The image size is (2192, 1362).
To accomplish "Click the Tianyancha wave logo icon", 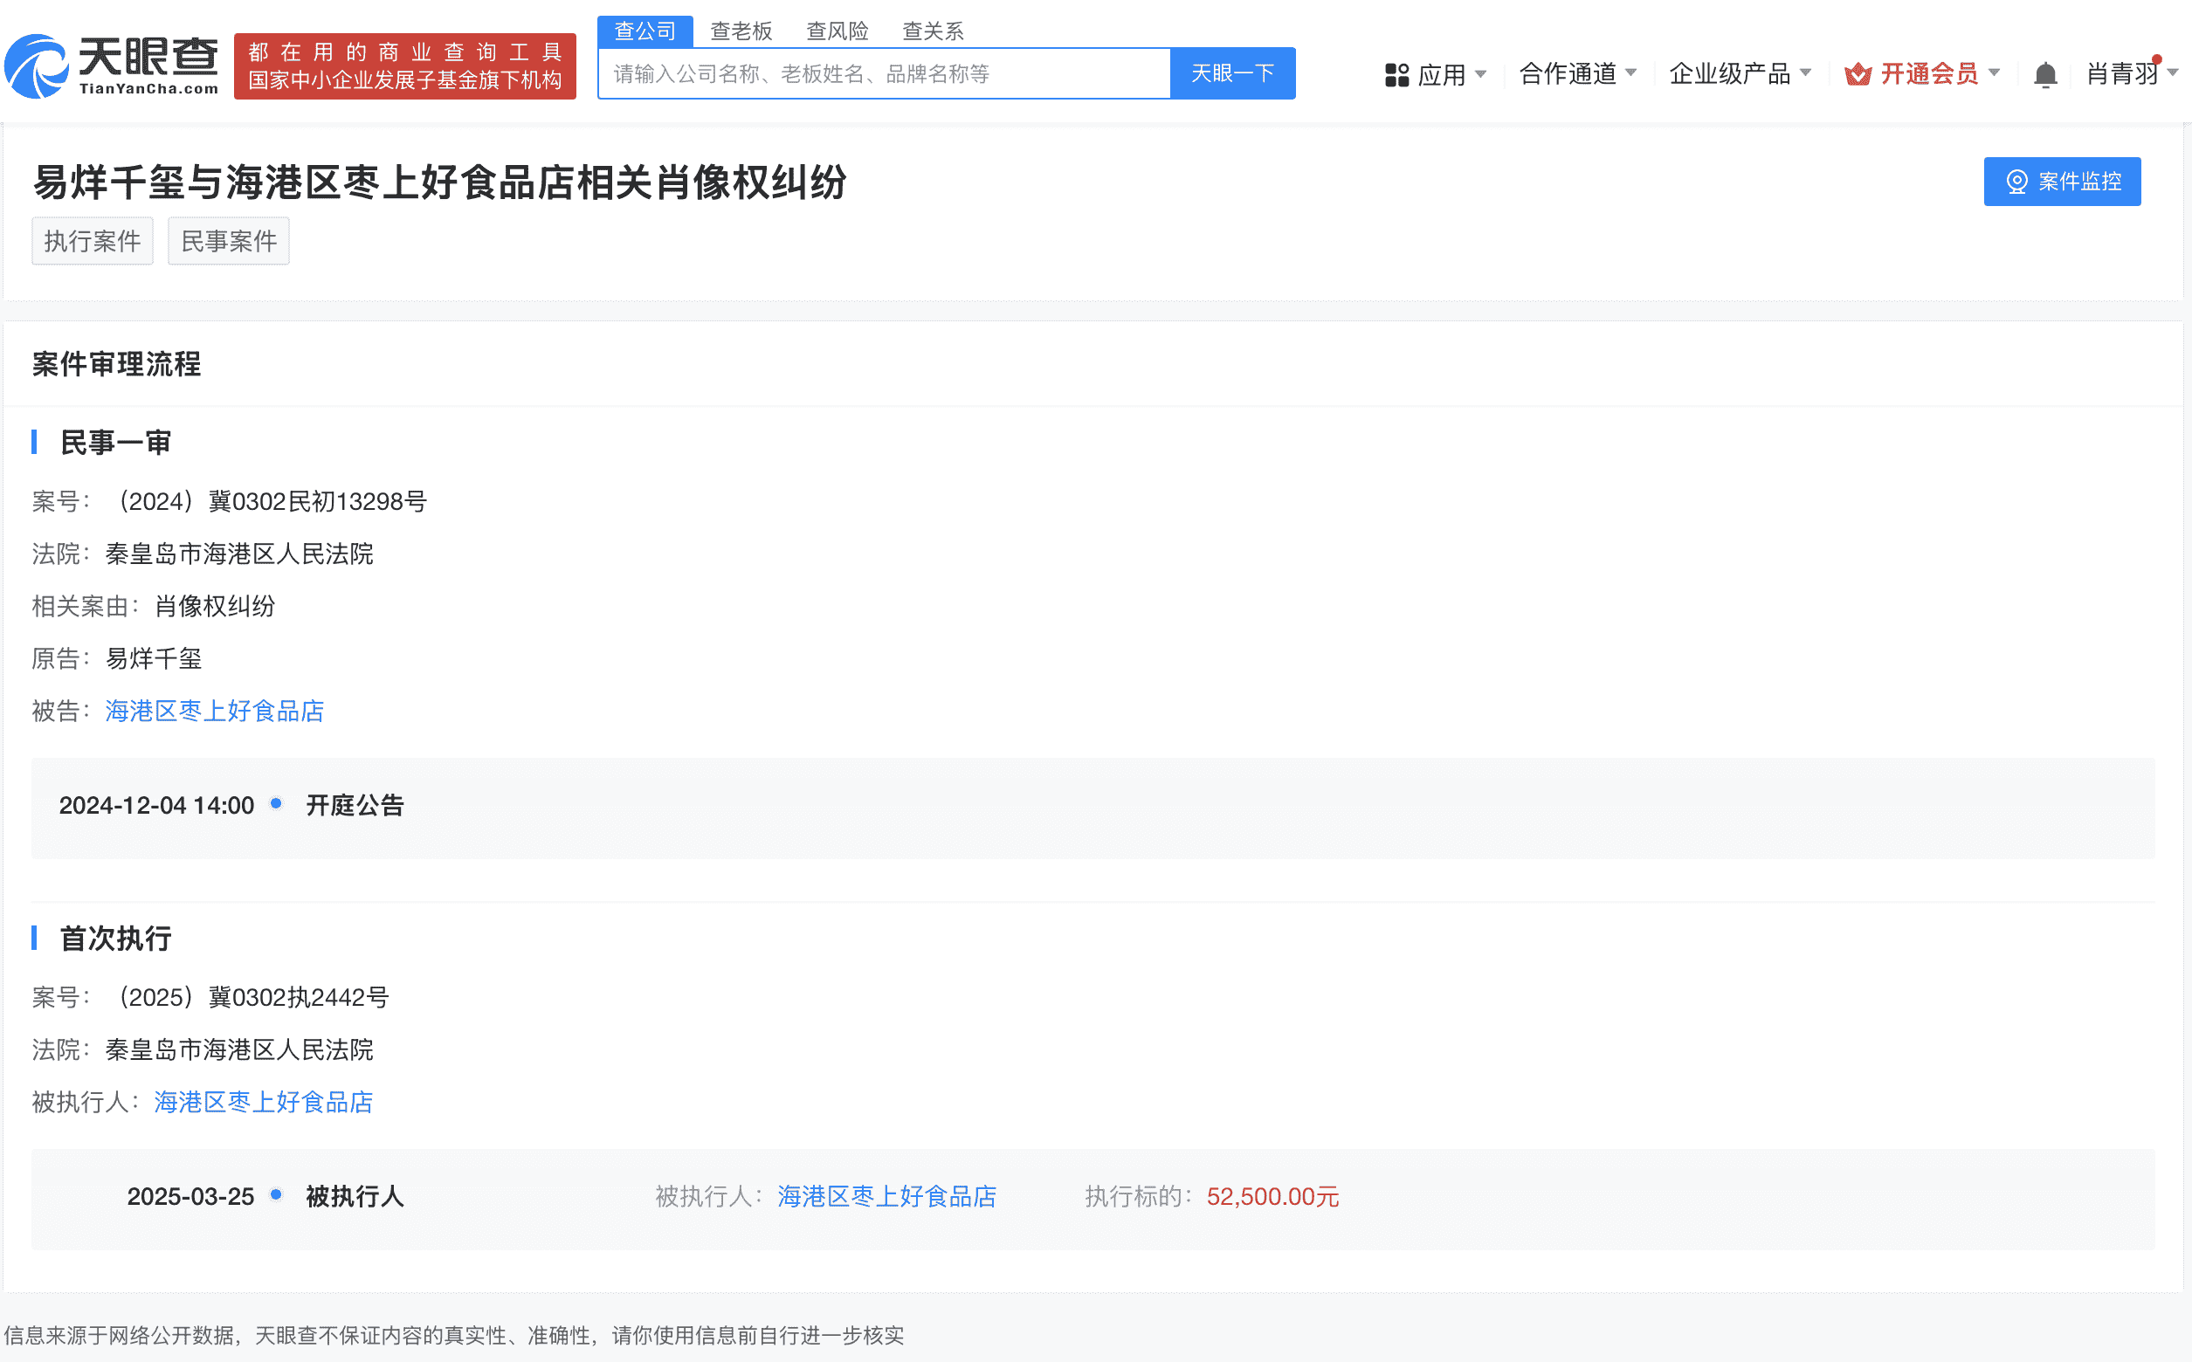I will coord(36,65).
